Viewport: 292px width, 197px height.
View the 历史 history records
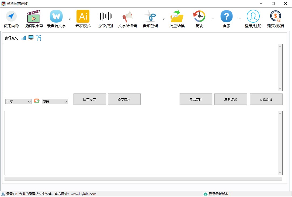tap(199, 18)
